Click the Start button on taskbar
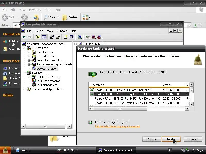The image size is (206, 154). [5, 150]
